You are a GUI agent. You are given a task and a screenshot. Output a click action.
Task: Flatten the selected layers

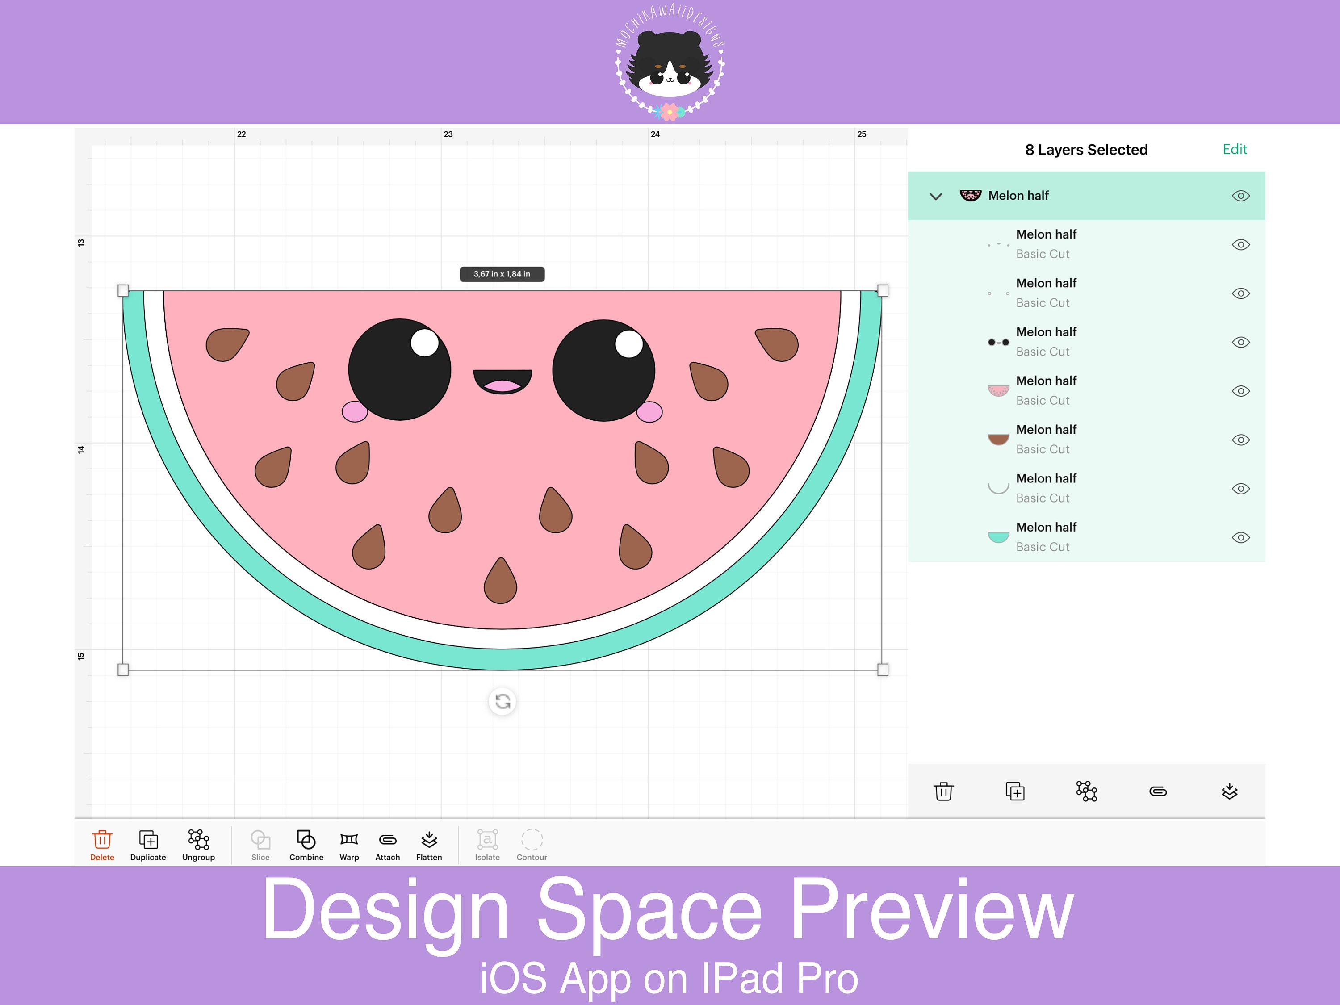[x=429, y=843]
